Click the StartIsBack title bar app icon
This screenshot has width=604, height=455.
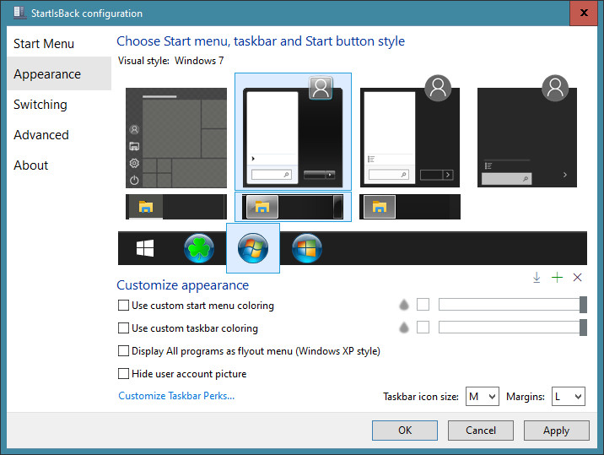(x=19, y=13)
